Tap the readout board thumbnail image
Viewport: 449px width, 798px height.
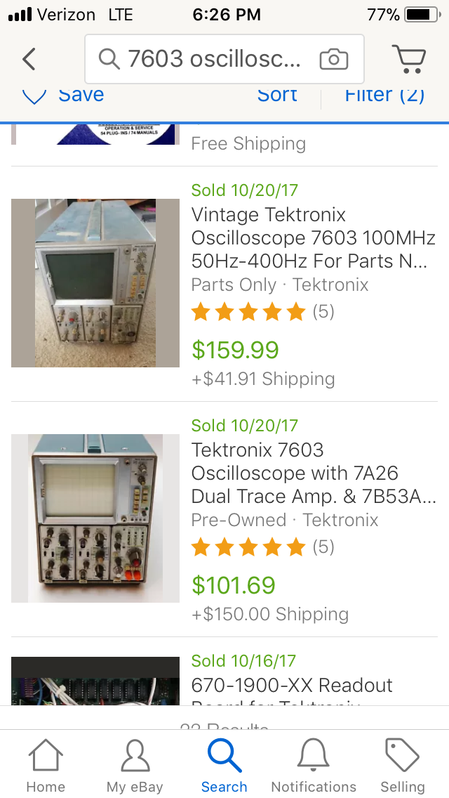click(x=95, y=681)
